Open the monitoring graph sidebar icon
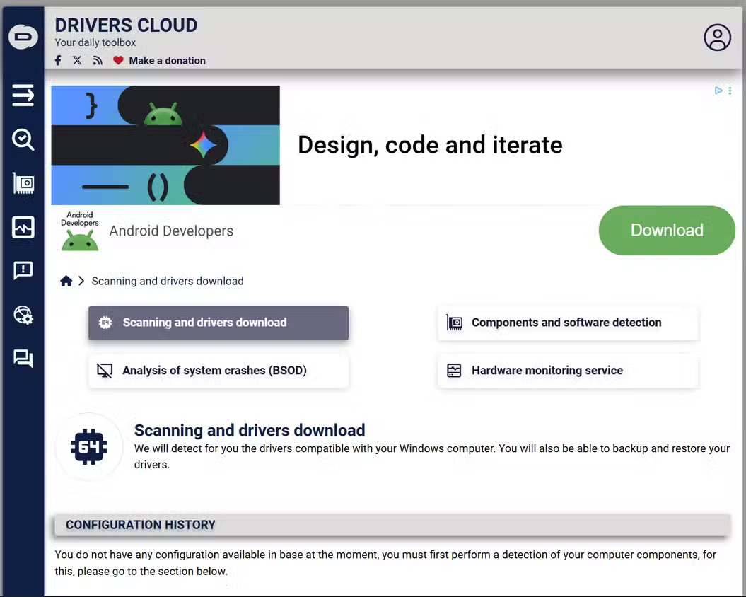Screen dimensions: 746x597 (x=23, y=227)
